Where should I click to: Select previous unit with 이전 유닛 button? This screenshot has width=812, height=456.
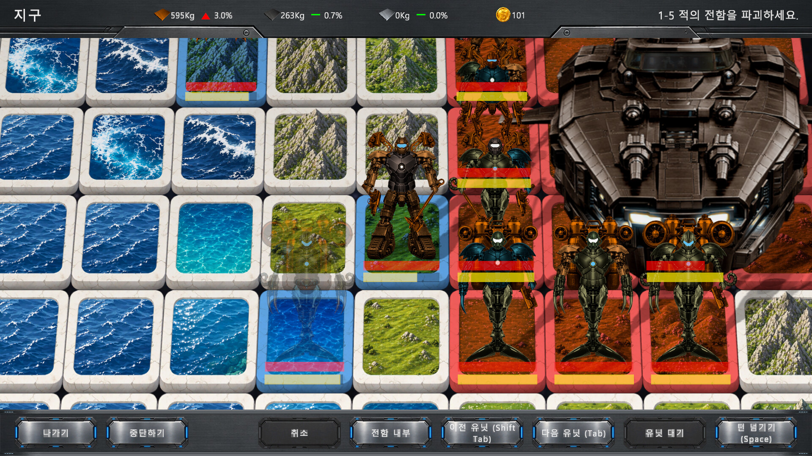tap(482, 433)
